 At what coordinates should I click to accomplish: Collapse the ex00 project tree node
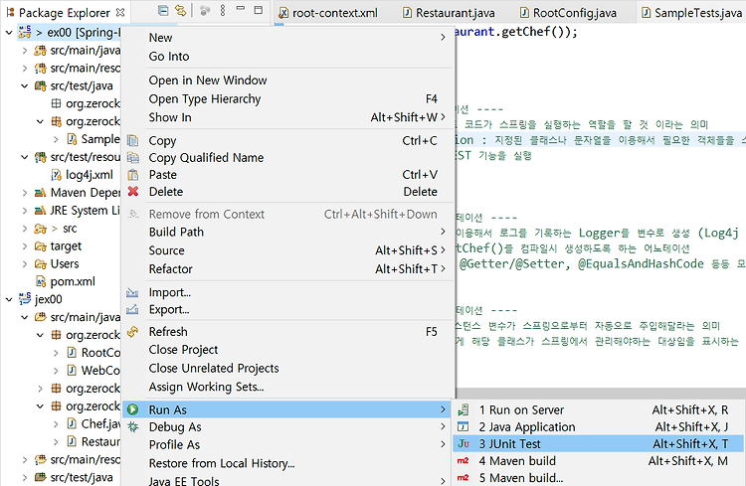(x=9, y=33)
